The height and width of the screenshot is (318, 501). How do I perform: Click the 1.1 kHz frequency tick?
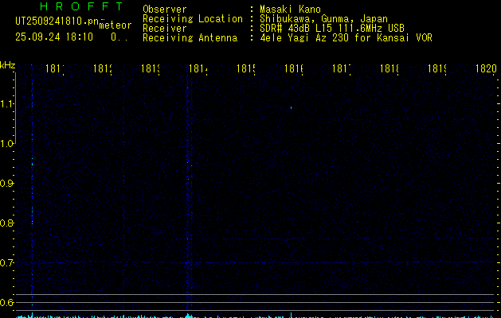click(x=7, y=104)
